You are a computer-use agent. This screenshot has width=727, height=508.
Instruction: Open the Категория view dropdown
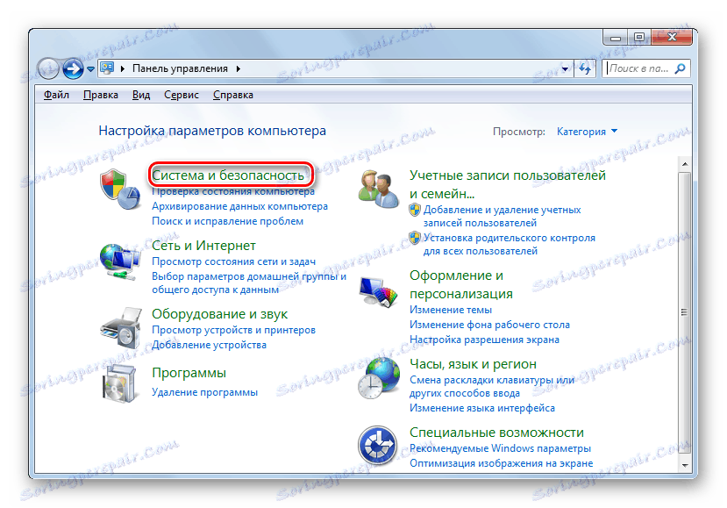(587, 132)
